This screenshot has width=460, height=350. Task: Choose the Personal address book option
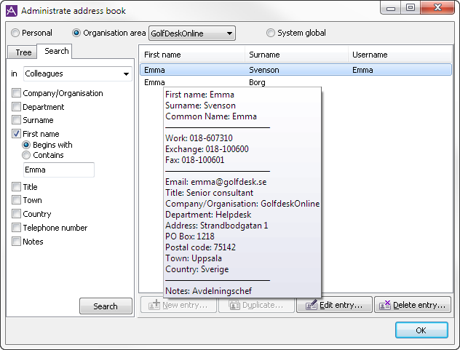click(x=16, y=33)
